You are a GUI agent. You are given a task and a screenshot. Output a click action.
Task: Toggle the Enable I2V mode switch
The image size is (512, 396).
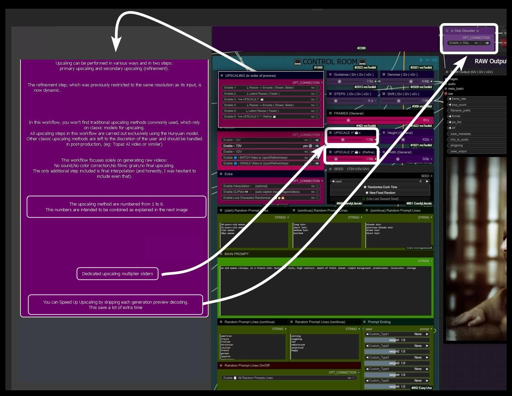(310, 140)
